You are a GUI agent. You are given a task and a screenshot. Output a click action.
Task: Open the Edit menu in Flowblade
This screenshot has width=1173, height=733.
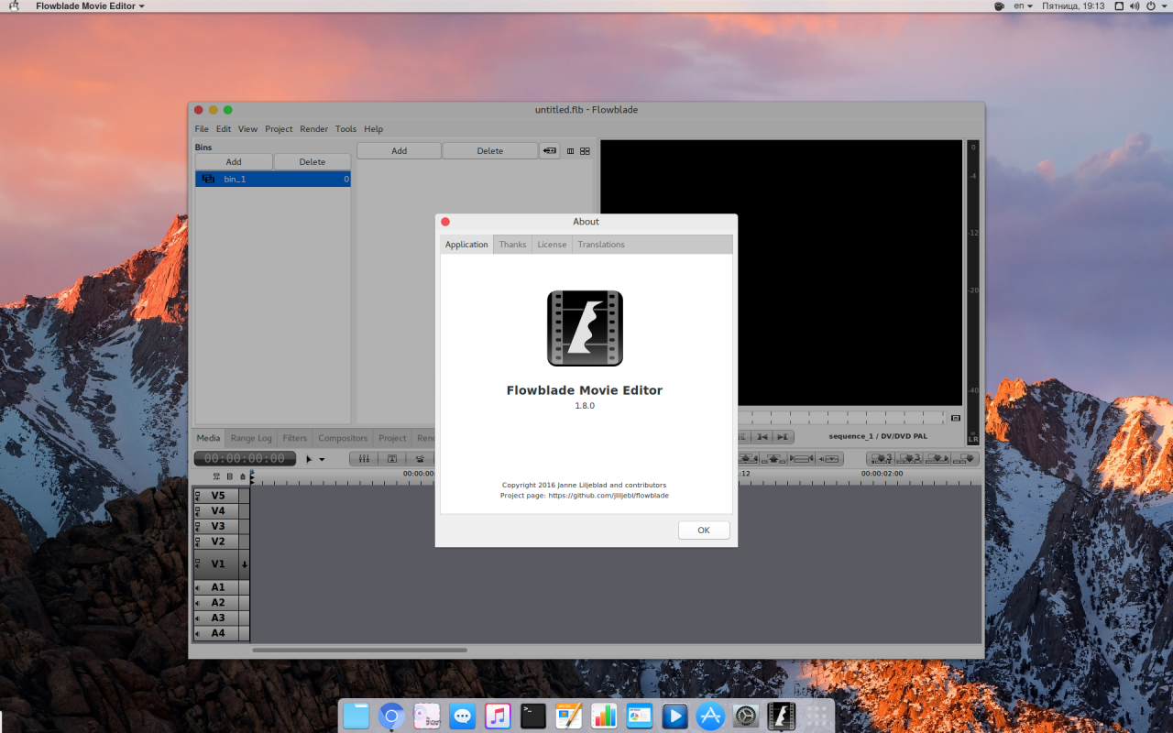pyautogui.click(x=224, y=129)
